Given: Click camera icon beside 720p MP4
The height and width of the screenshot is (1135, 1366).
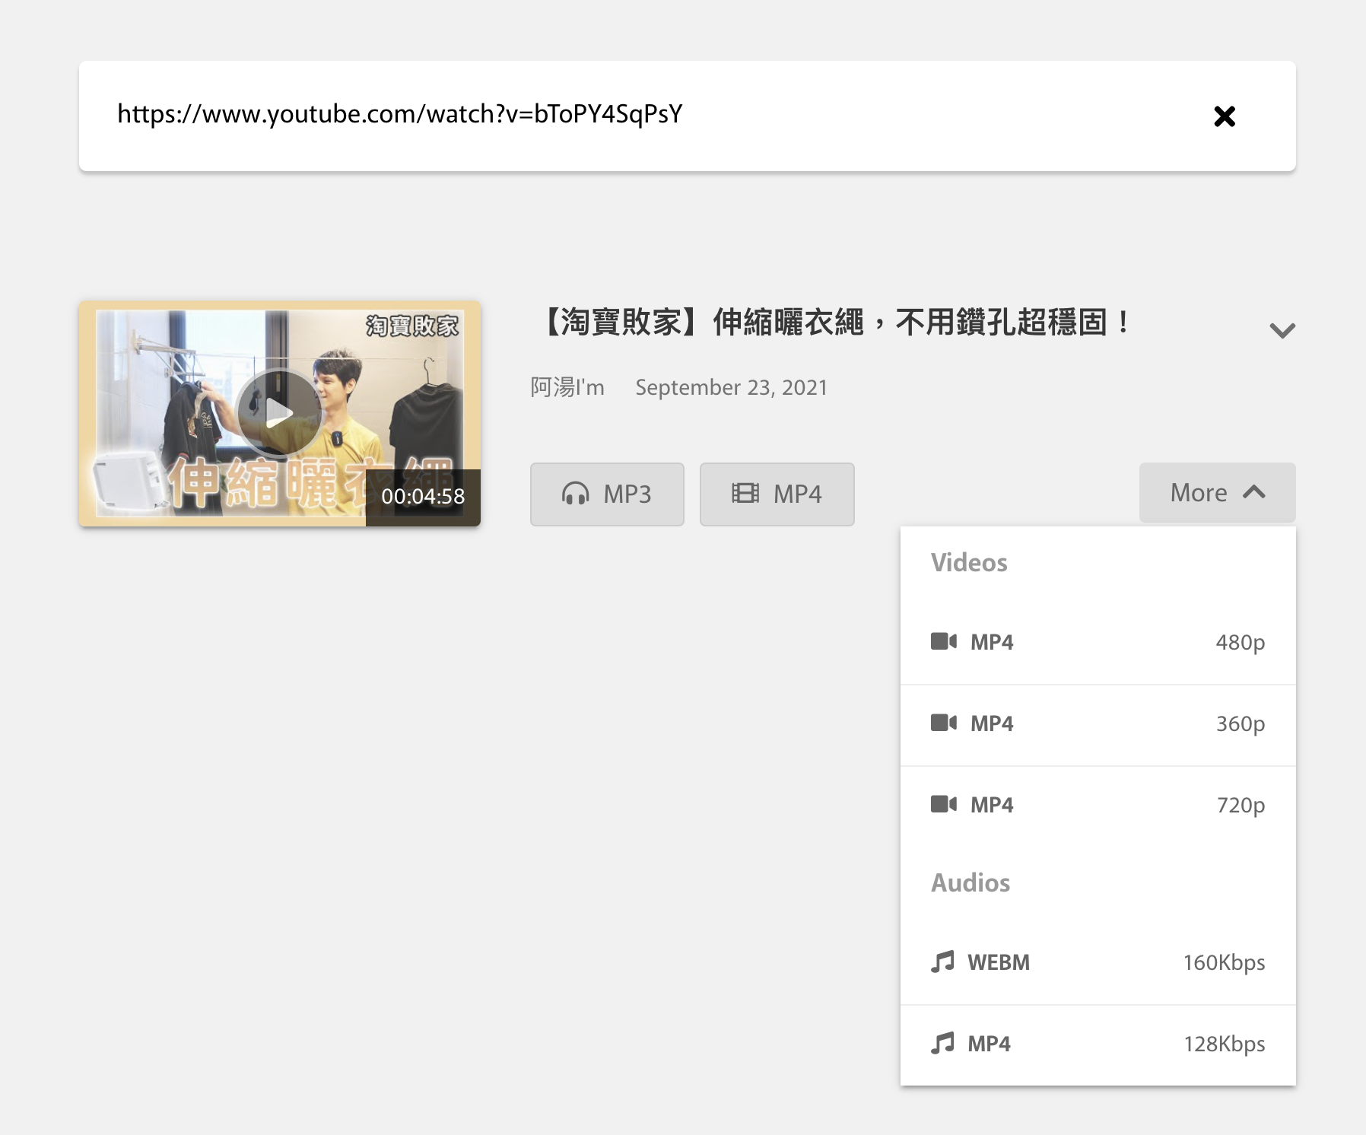Looking at the screenshot, I should 943,804.
